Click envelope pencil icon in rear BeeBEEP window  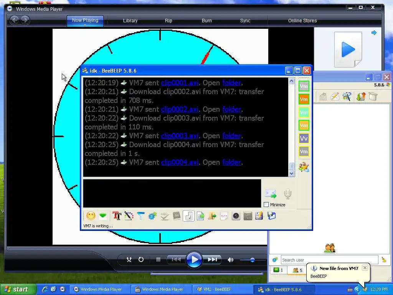tap(335, 96)
